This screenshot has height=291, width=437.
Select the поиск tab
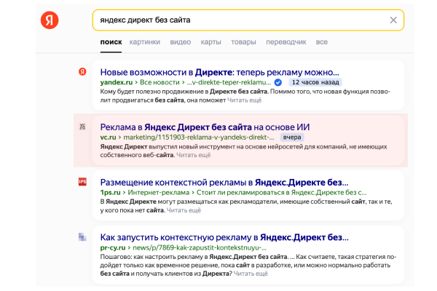111,42
